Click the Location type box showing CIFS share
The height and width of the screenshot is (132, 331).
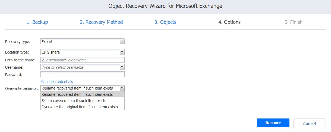(x=80, y=52)
